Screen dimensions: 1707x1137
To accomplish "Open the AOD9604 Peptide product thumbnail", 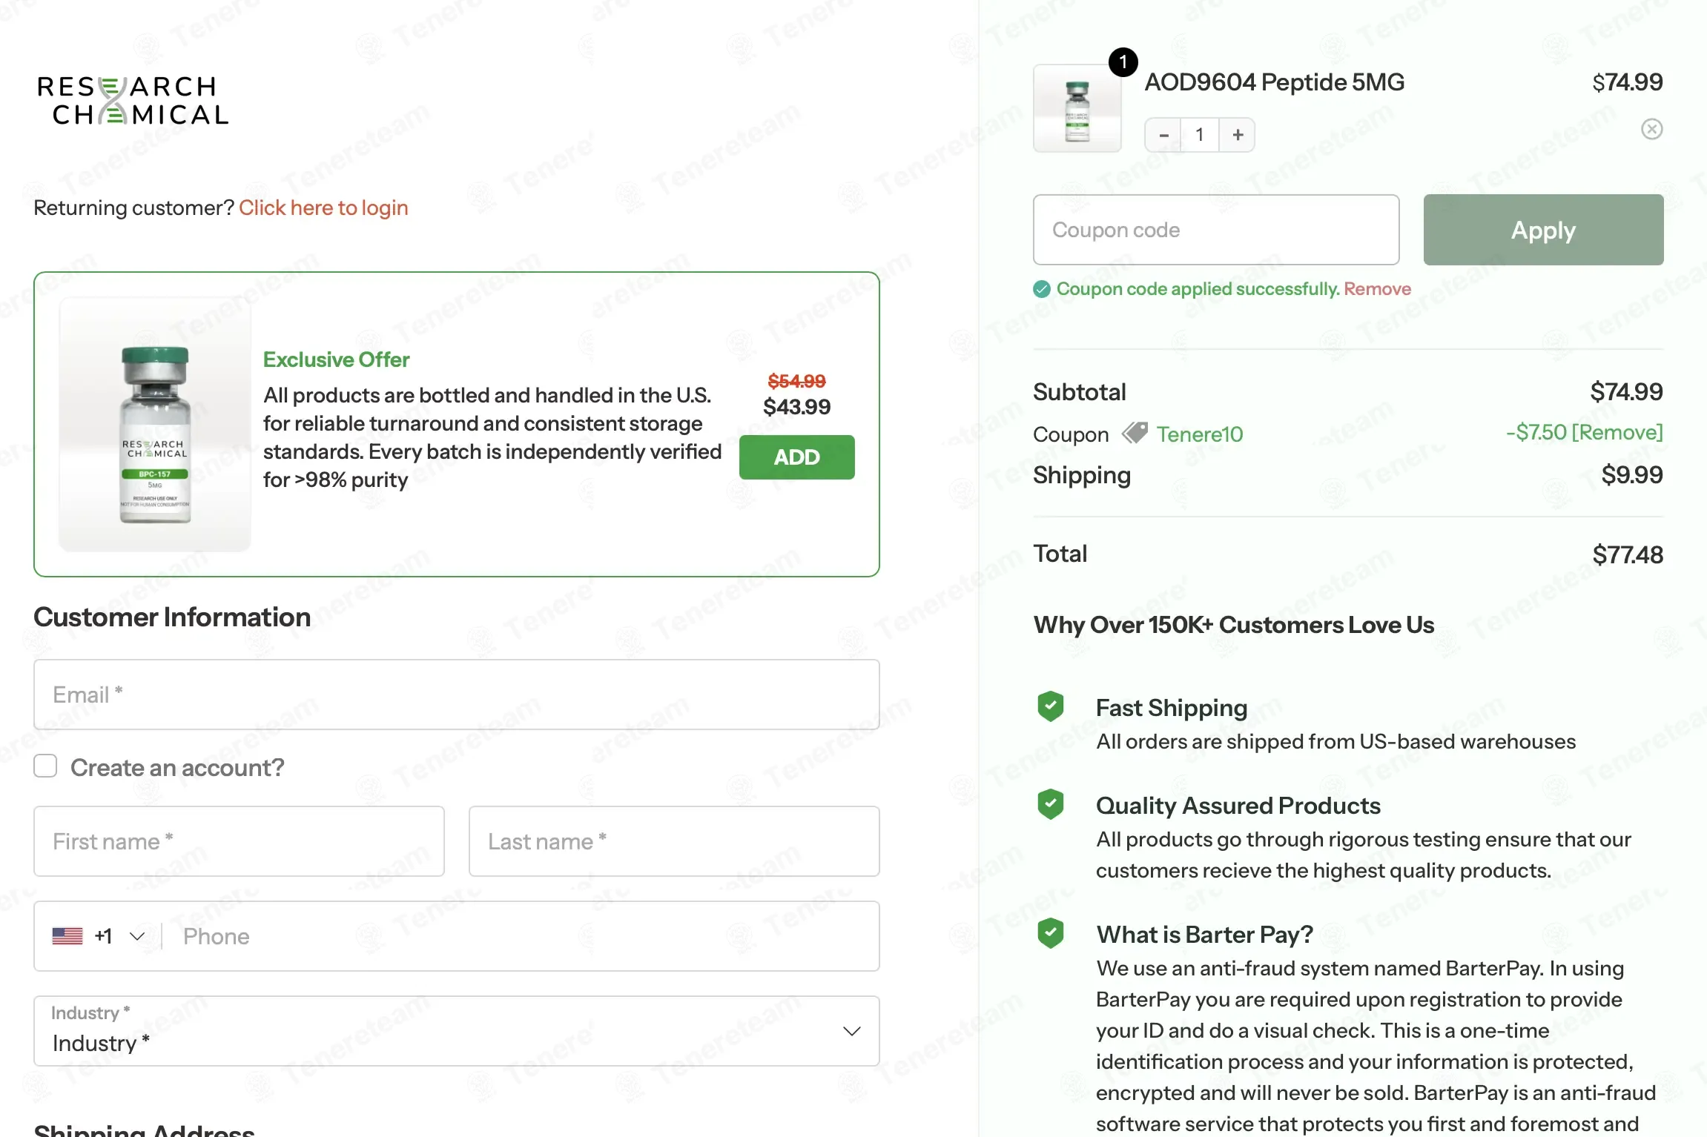I will pos(1077,108).
